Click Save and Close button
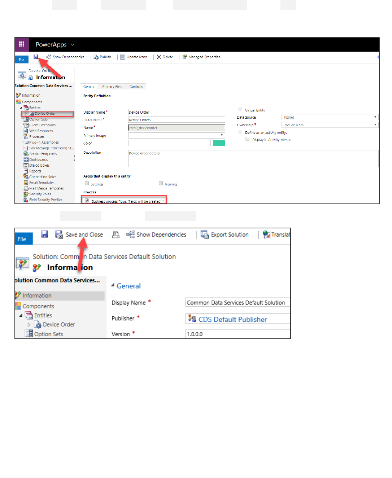The image size is (392, 478). coord(79,234)
